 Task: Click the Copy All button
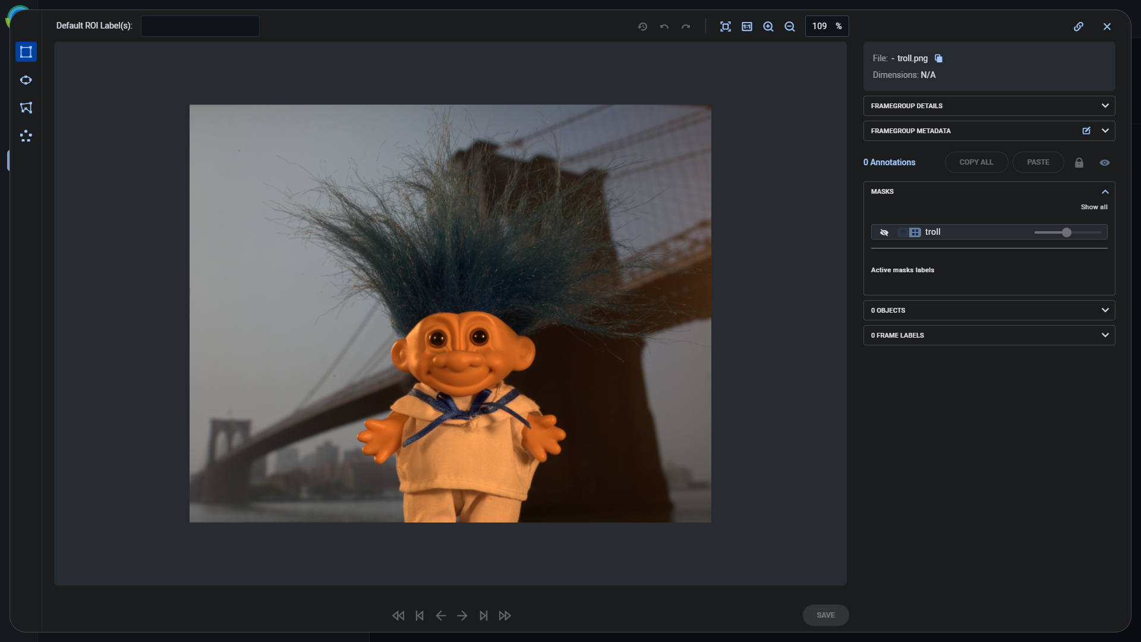point(976,162)
